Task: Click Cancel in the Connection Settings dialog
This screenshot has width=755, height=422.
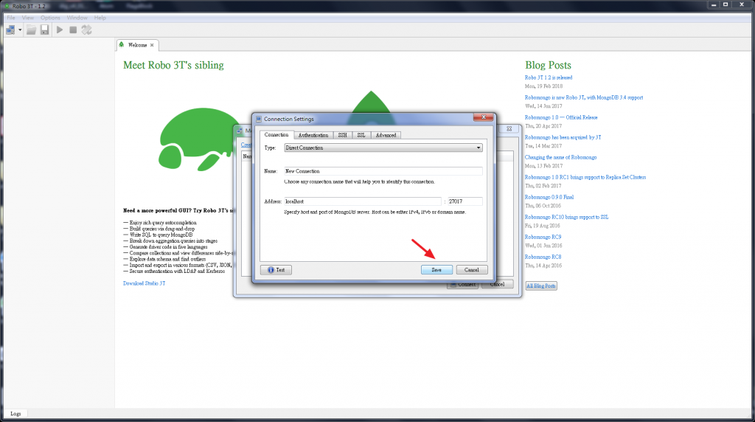Action: pyautogui.click(x=472, y=270)
